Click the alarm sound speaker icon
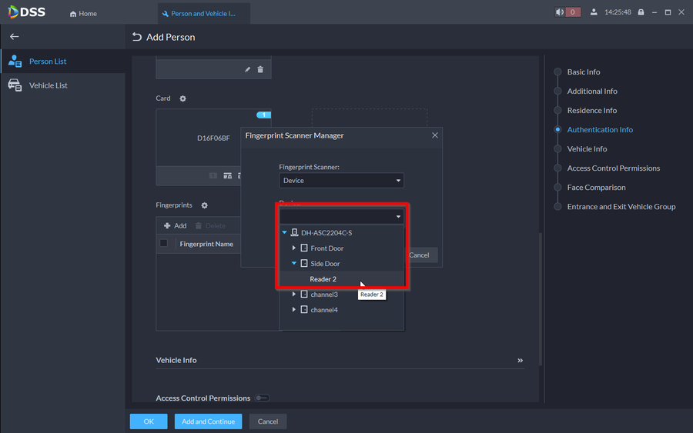This screenshot has width=693, height=433. [x=560, y=12]
